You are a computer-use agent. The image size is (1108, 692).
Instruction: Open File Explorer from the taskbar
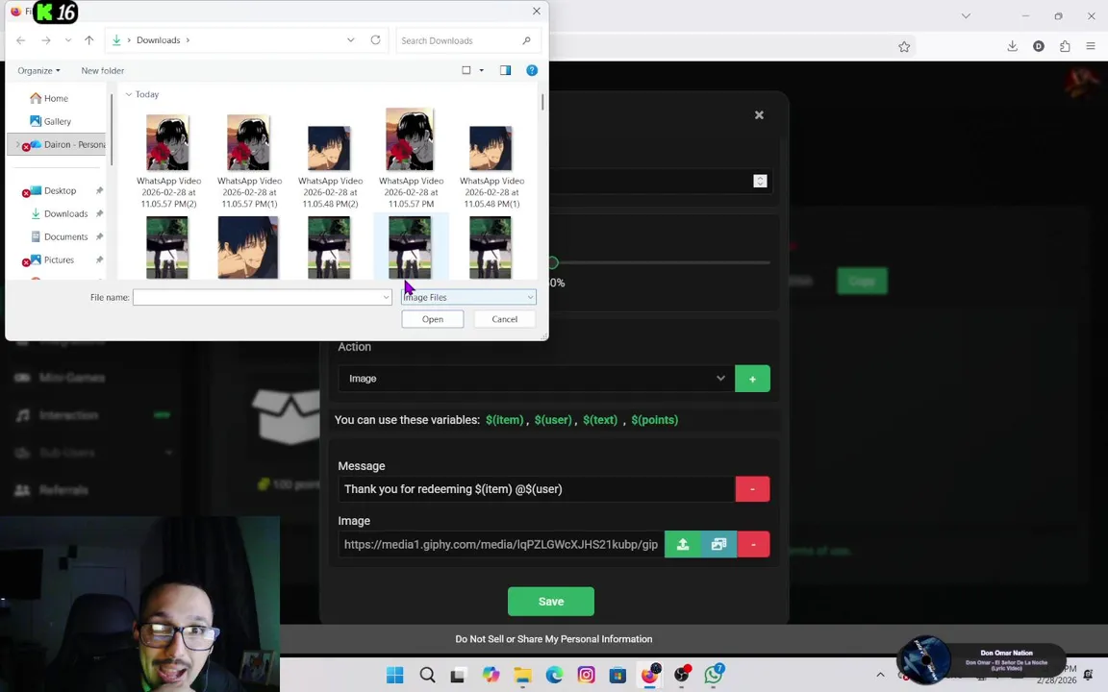pyautogui.click(x=522, y=675)
